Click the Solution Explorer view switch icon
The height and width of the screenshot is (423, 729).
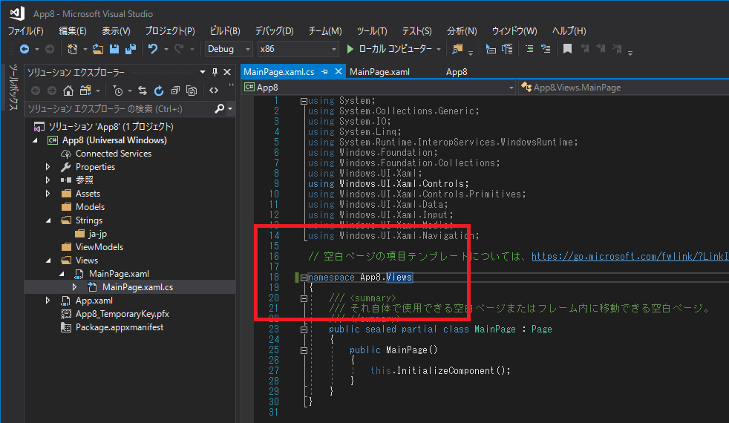click(85, 91)
